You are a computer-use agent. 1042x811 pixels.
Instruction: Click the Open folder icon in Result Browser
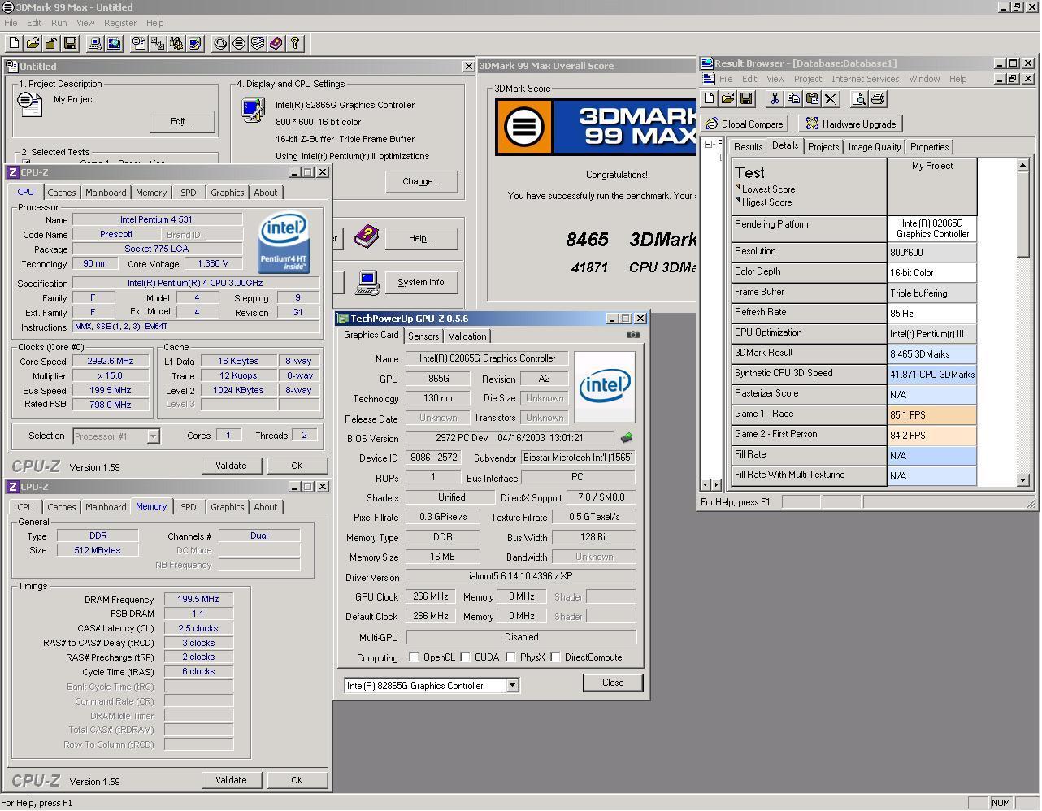[x=727, y=99]
